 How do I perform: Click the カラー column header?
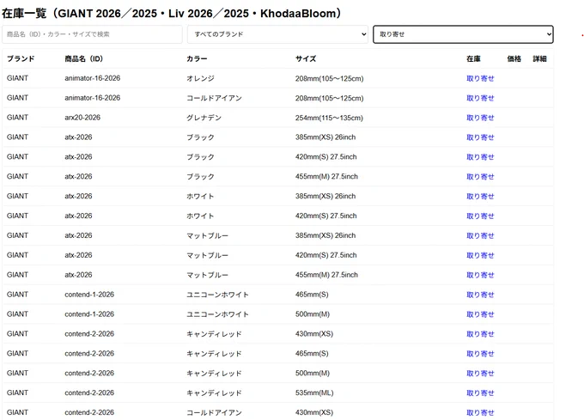coord(197,58)
